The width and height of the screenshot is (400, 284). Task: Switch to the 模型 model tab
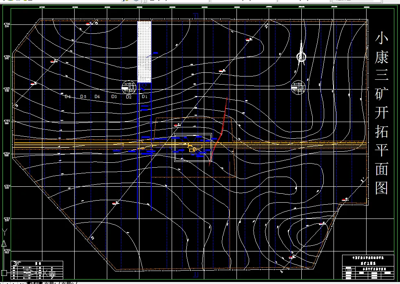coord(34,283)
